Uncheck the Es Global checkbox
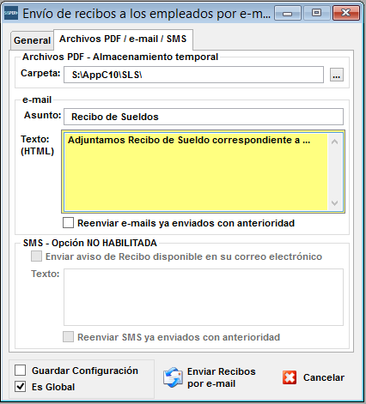 click(21, 387)
